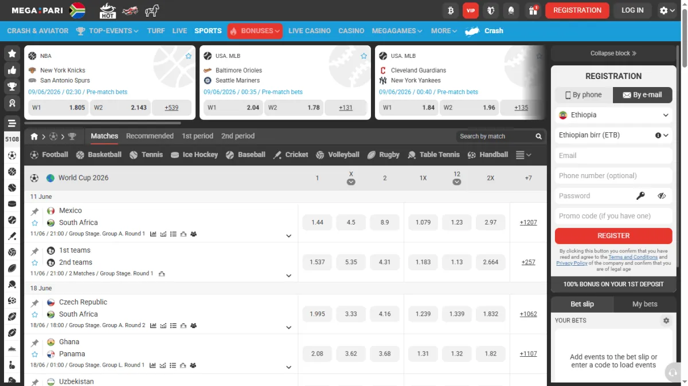Select the Basketball sport filter
688x386 pixels.
click(x=99, y=155)
